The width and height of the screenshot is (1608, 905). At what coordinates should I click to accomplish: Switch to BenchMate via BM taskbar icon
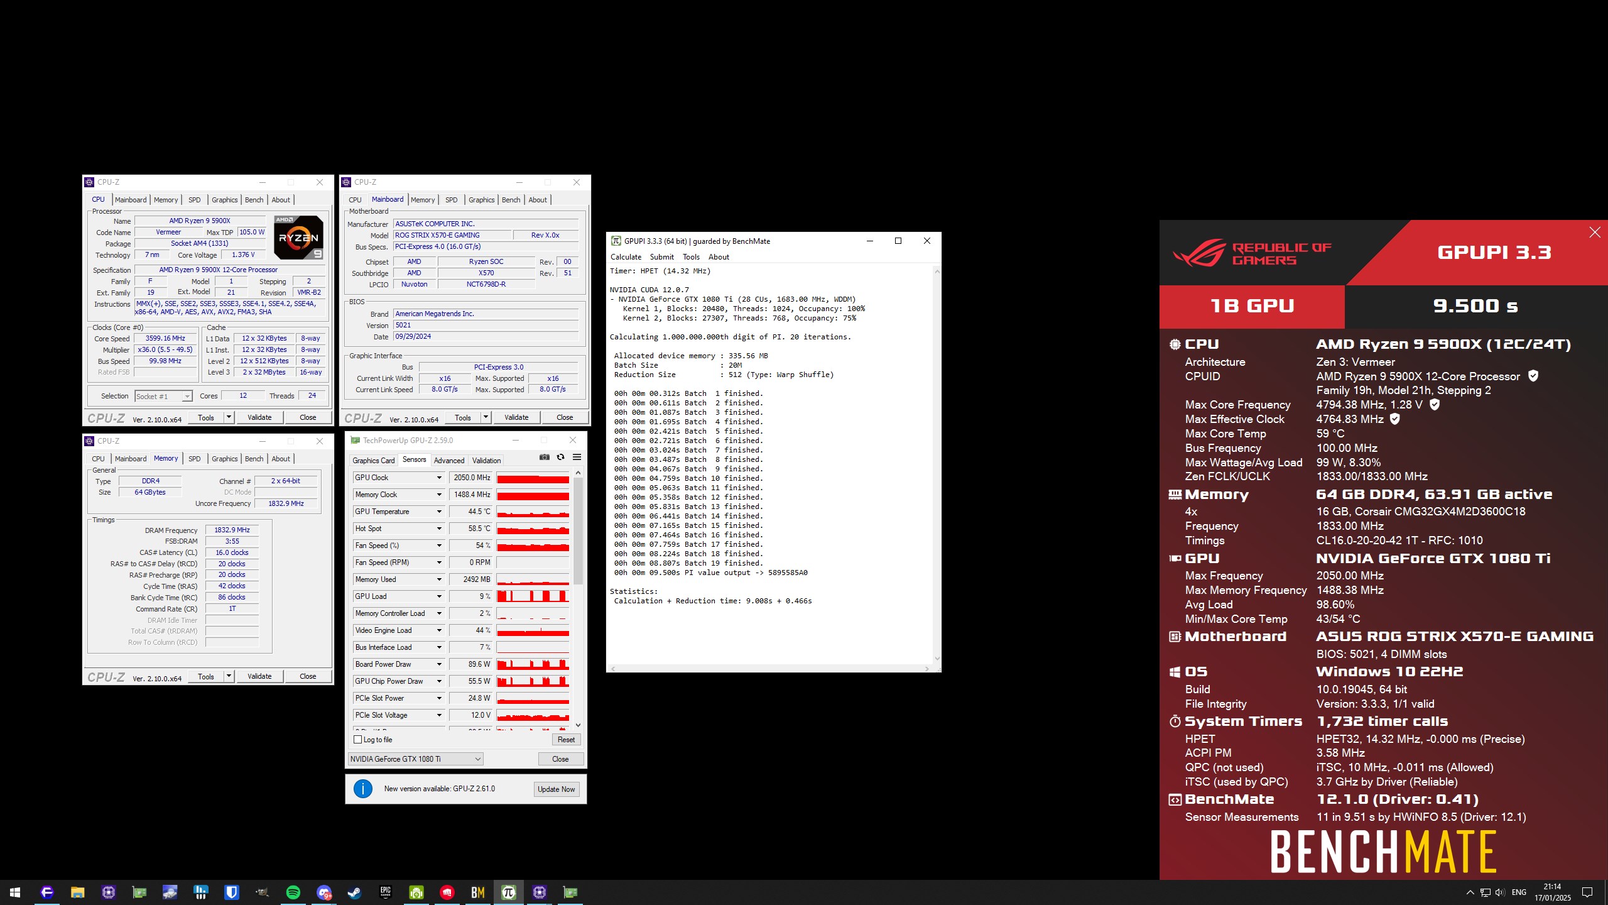pos(477,892)
